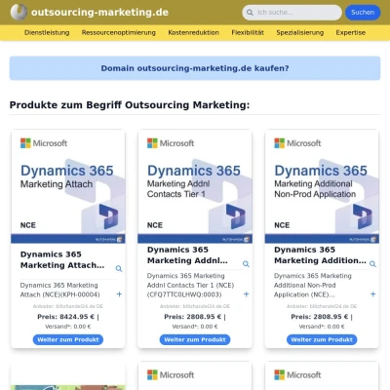390x390 pixels.
Task: Open the Kostenreduktion menu item
Action: [x=193, y=32]
